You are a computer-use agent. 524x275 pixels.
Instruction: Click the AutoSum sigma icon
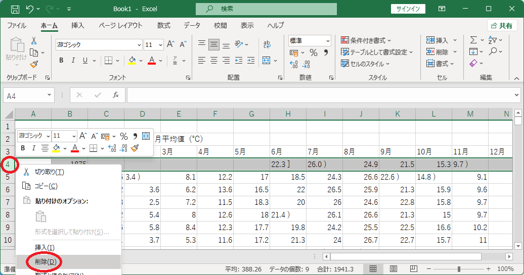[x=473, y=40]
